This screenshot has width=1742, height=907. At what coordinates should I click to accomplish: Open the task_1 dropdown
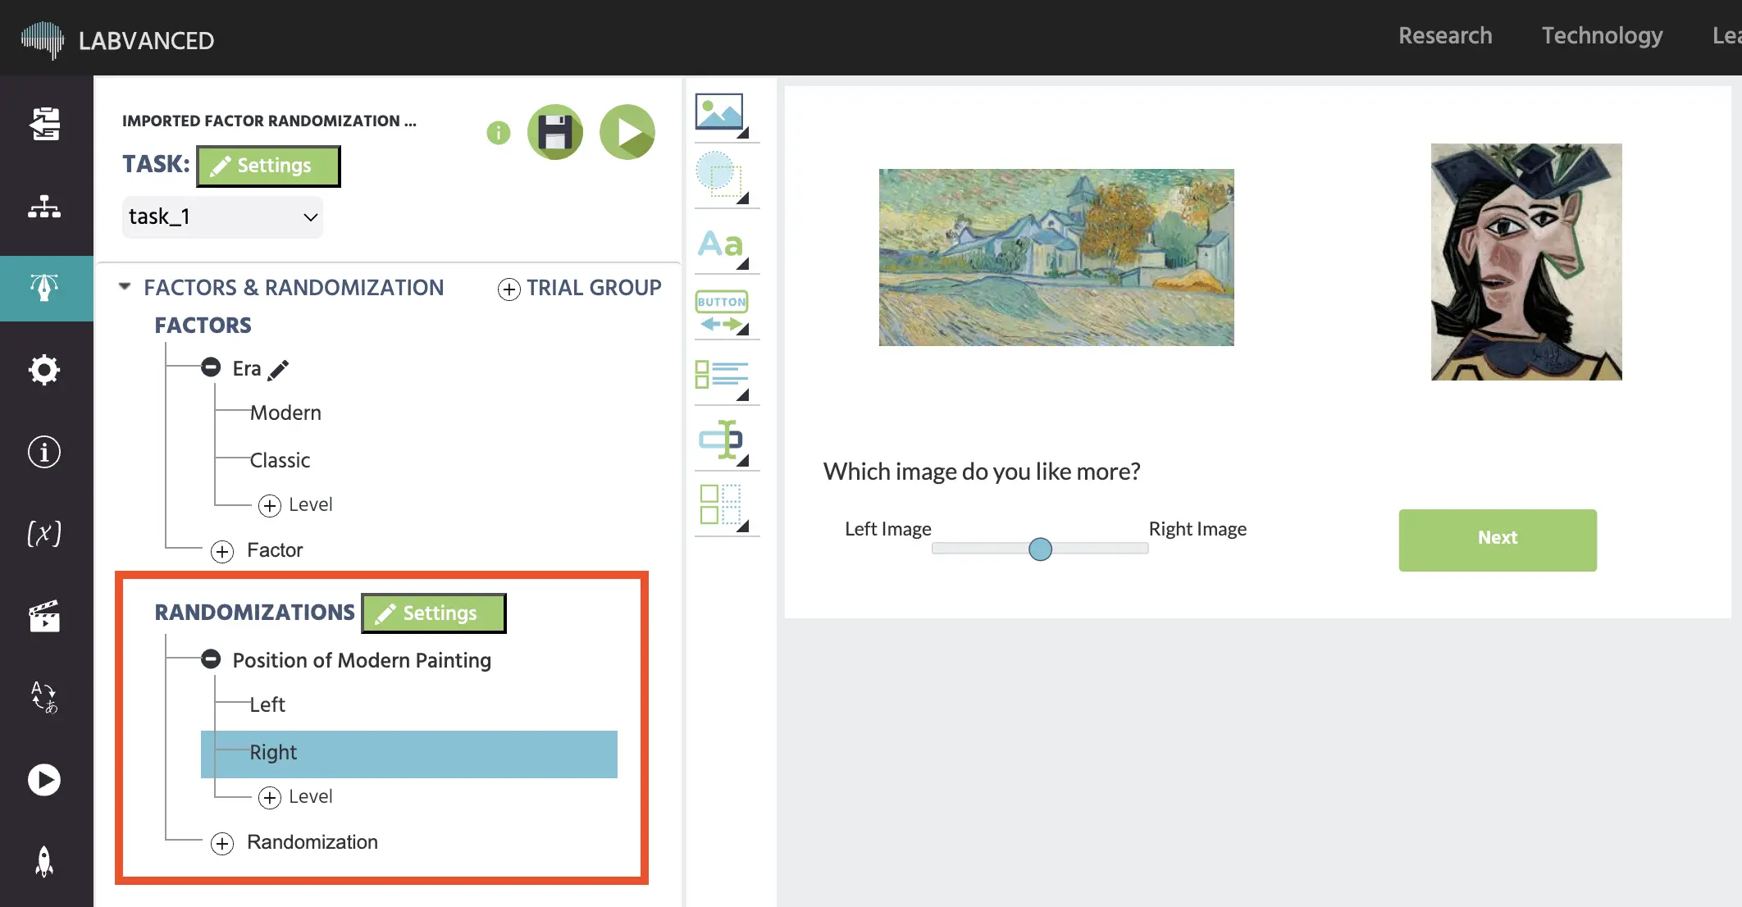[222, 216]
